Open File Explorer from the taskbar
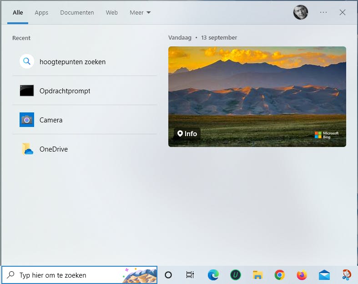358x284 pixels. point(257,275)
